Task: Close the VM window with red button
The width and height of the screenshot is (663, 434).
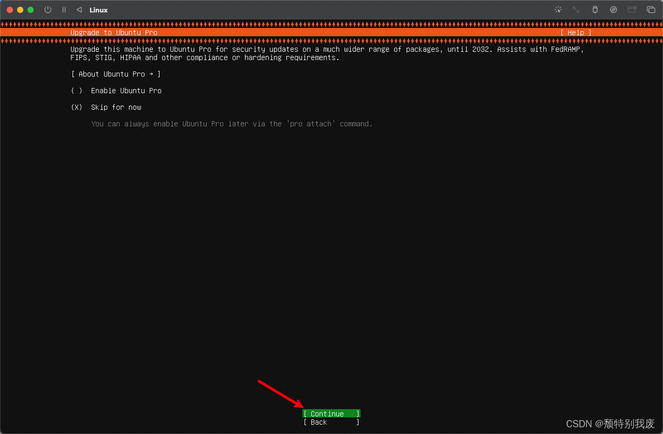Action: click(x=10, y=10)
